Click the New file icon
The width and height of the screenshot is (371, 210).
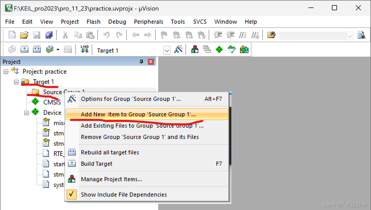[x=12, y=35]
